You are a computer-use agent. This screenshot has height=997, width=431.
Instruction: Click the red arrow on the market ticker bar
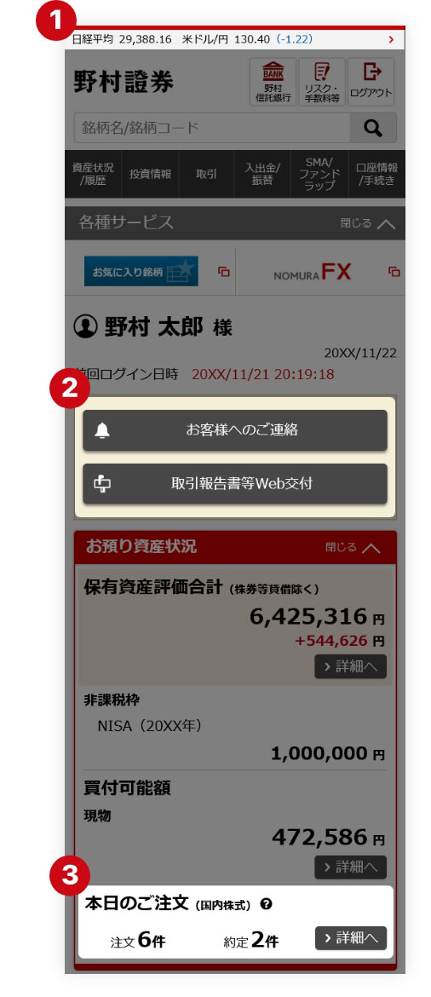(391, 39)
